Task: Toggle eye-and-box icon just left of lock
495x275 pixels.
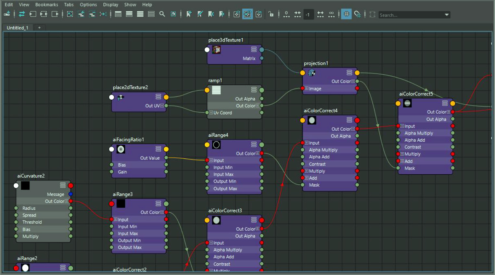Action: (259, 14)
